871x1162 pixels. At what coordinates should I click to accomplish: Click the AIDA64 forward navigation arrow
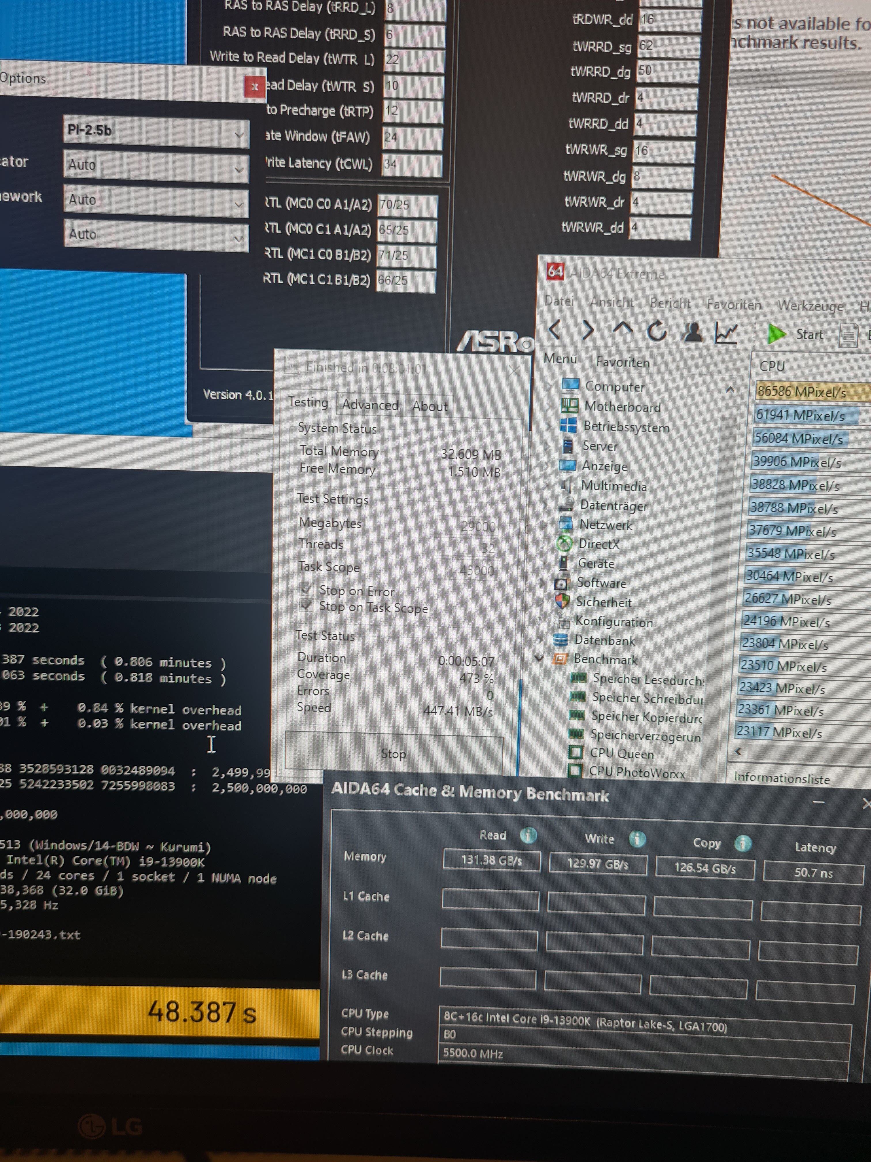point(588,330)
